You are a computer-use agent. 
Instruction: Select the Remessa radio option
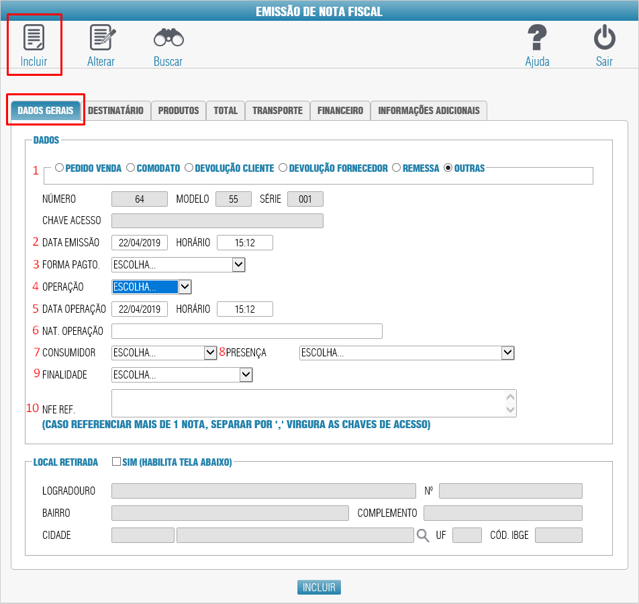pyautogui.click(x=396, y=168)
